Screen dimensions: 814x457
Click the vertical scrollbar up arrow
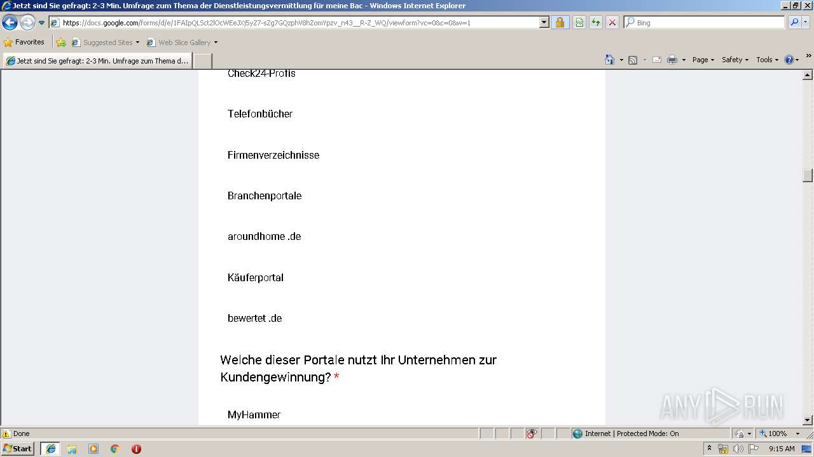(808, 75)
